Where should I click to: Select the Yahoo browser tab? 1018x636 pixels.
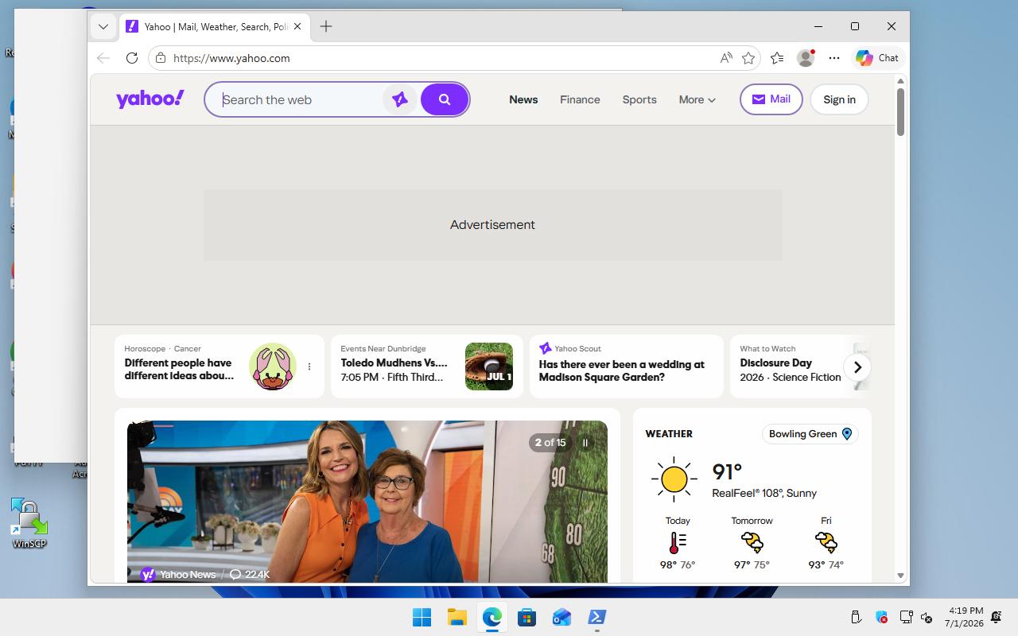pos(215,26)
